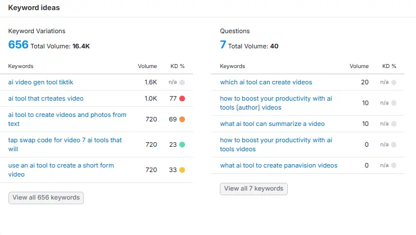416x235 pixels.
Task: Click the red KD dot next to 77
Action: 182,98
